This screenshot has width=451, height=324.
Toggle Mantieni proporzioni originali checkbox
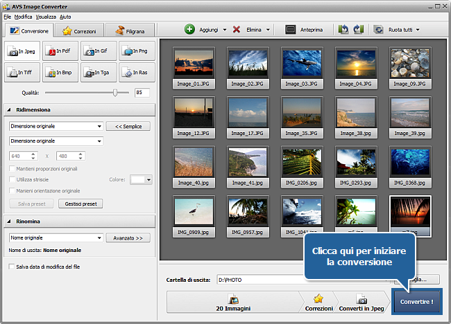[x=10, y=168]
